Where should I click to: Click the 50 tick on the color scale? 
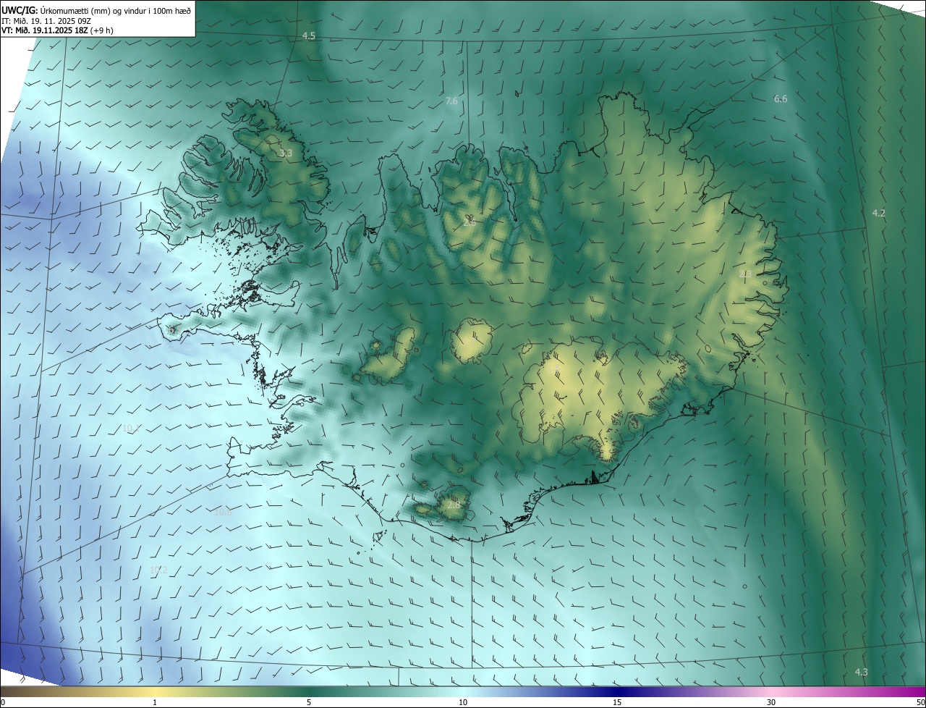tap(920, 702)
